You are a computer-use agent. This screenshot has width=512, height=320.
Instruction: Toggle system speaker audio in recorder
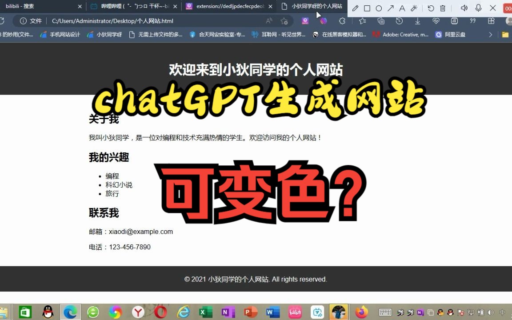coord(464,8)
